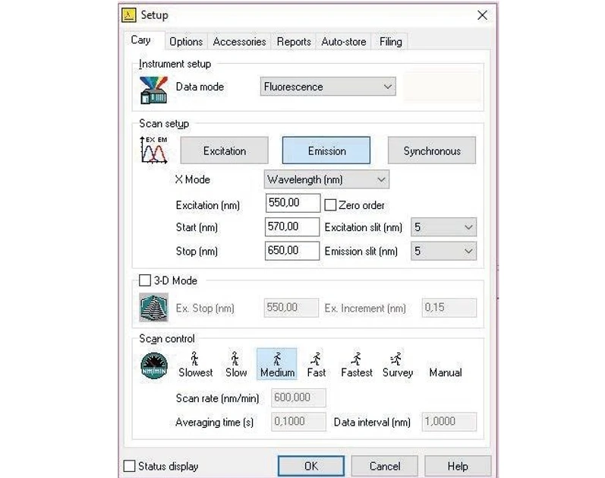605x478 pixels.
Task: Switch to the Accessories tab
Action: click(239, 42)
